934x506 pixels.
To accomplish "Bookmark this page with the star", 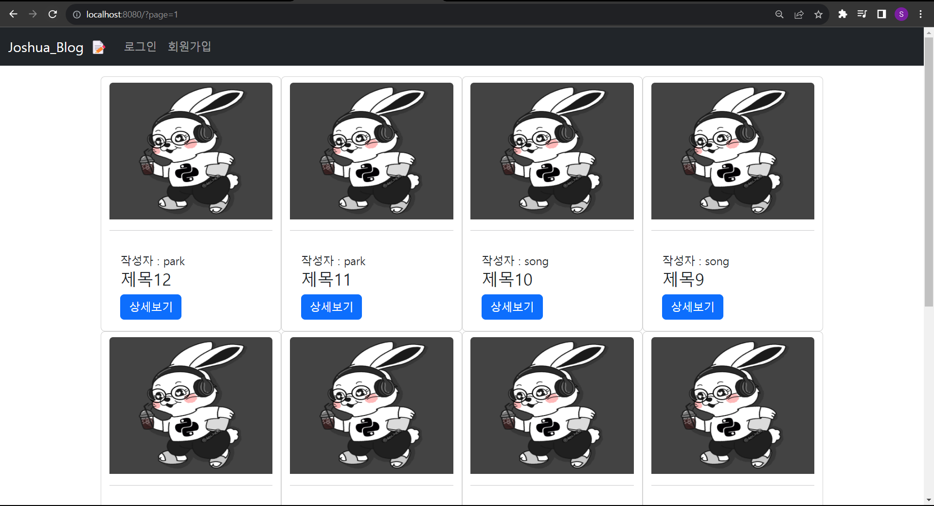I will tap(818, 15).
